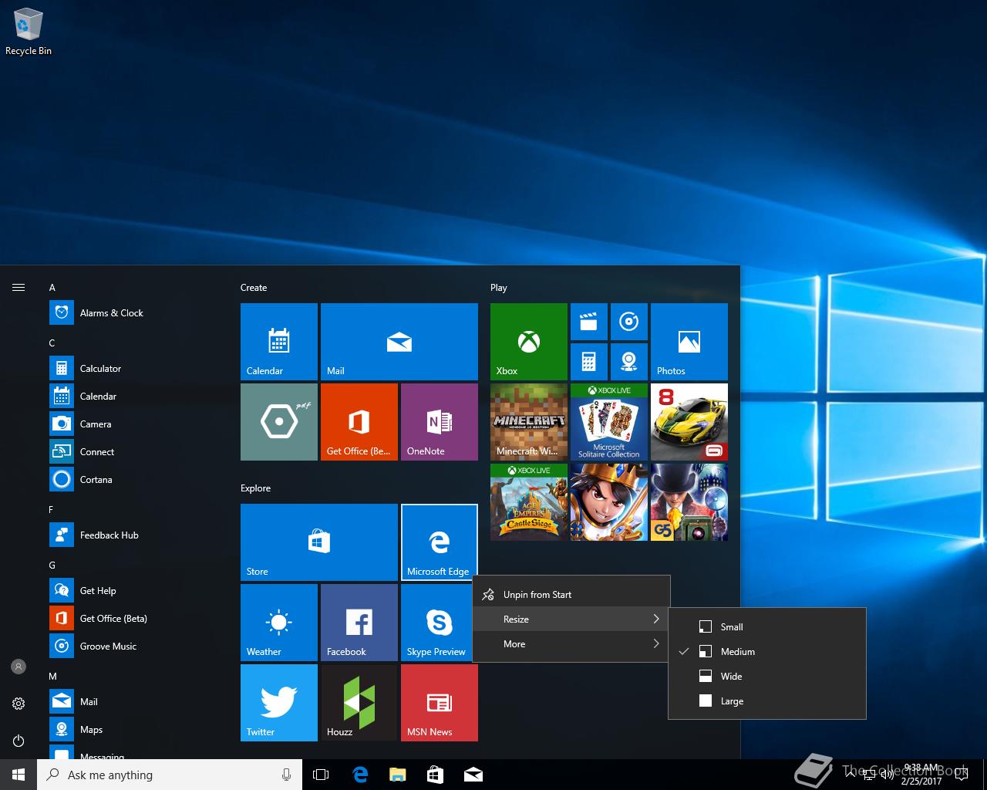Open the More submenu entry
The height and width of the screenshot is (790, 987).
(x=571, y=644)
